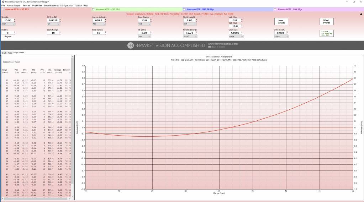
Task: Click the scope description red status text
Action: pos(180,14)
